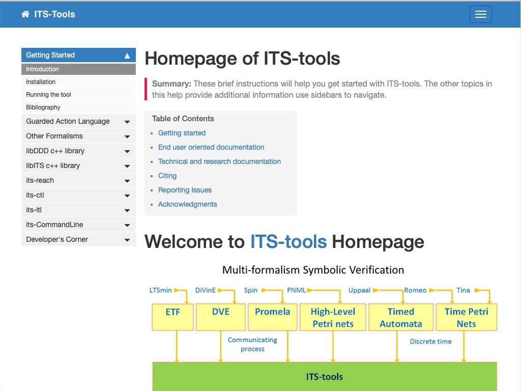Go to the Citing TOC link

click(167, 176)
